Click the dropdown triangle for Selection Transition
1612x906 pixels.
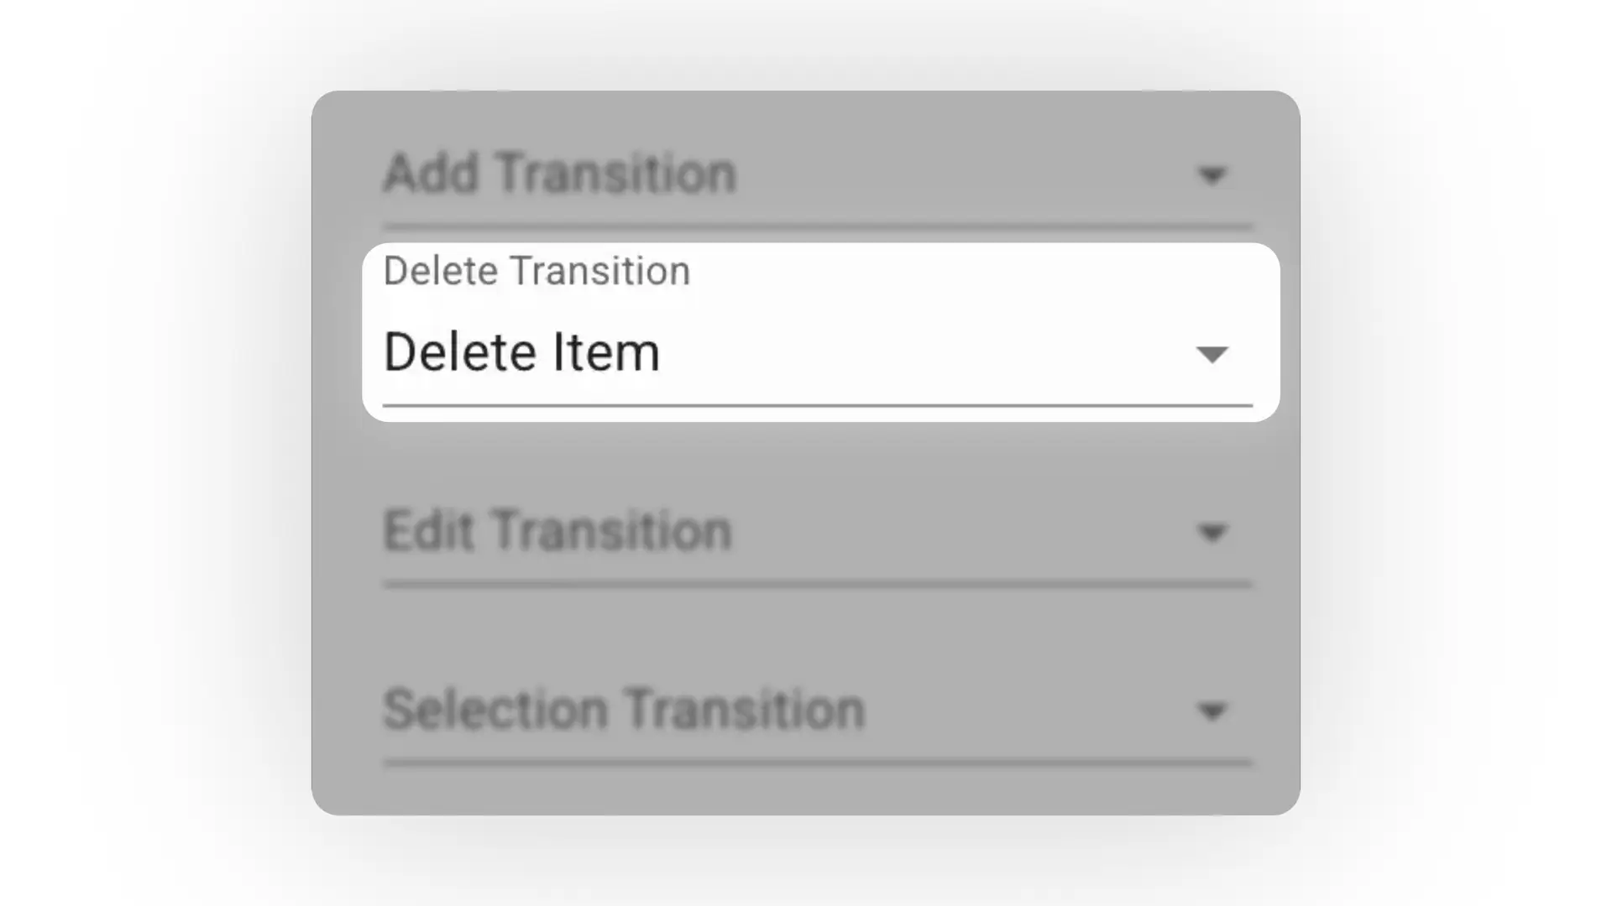click(1212, 711)
